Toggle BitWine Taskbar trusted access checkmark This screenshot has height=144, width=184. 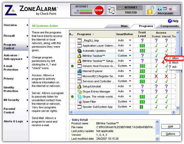click(156, 56)
